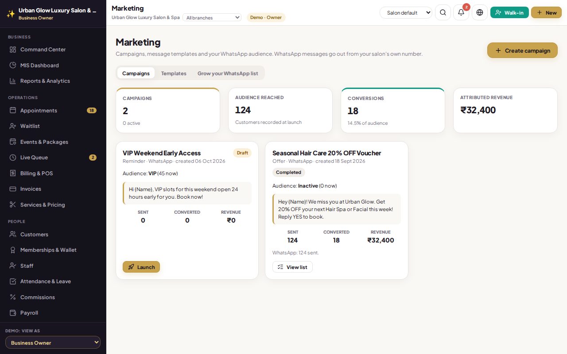Click the VIP Weekend Early Access title
This screenshot has height=354, width=567.
tap(162, 153)
